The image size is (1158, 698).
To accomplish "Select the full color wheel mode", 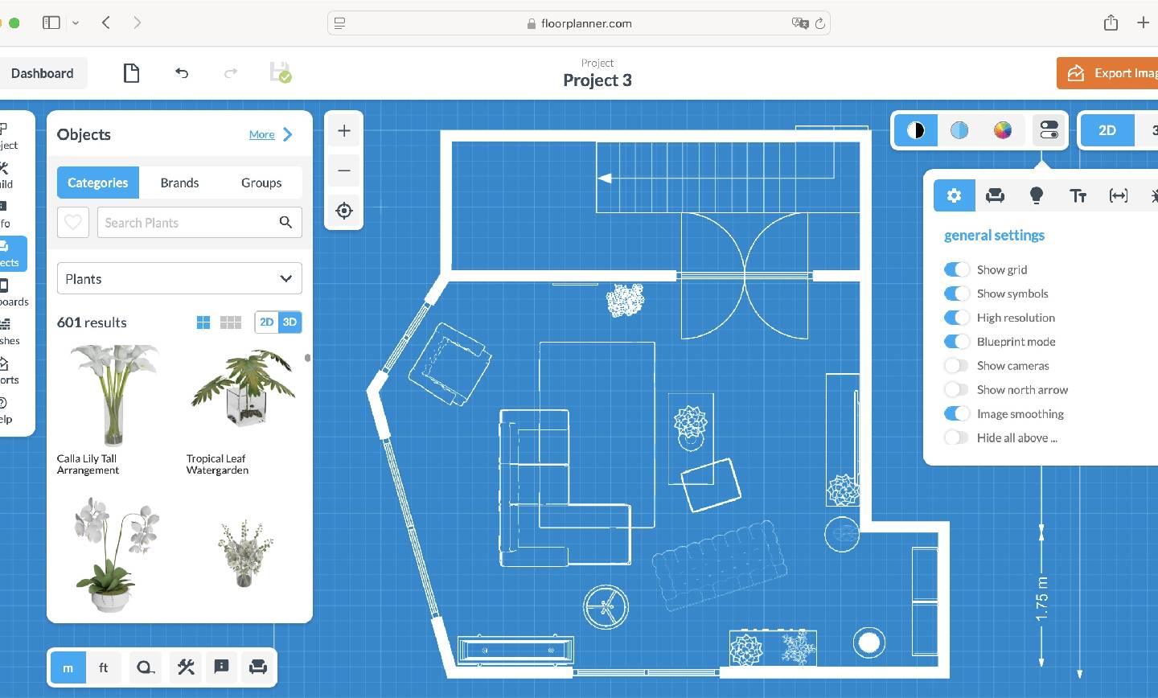I will [x=1002, y=130].
